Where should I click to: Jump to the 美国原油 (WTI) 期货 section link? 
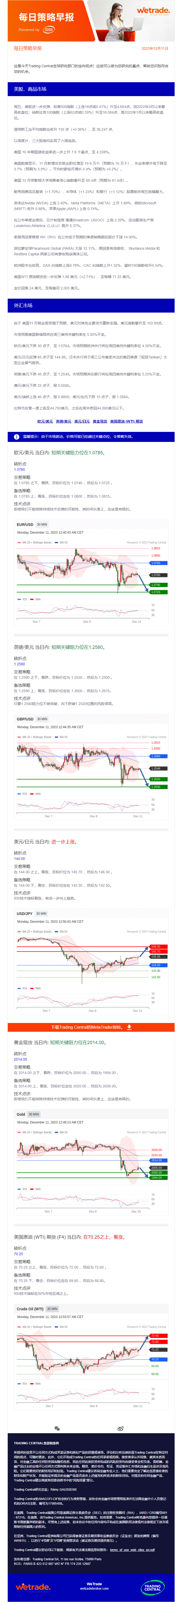click(127, 421)
